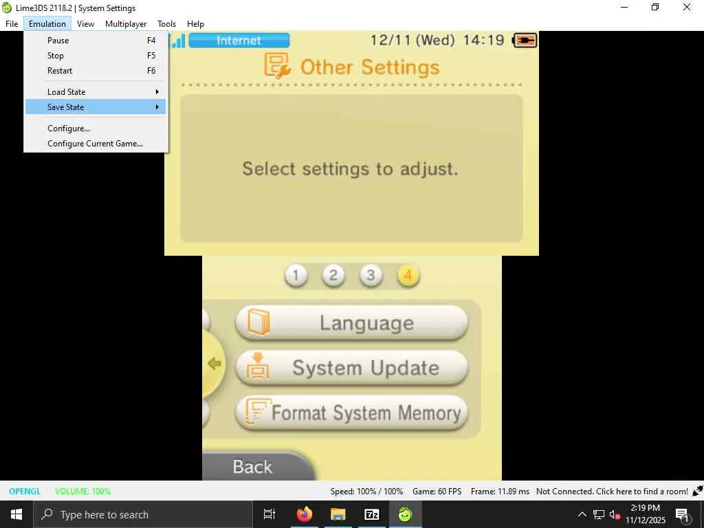This screenshot has width=704, height=528.
Task: Click the OPENGL renderer status label
Action: pos(25,491)
